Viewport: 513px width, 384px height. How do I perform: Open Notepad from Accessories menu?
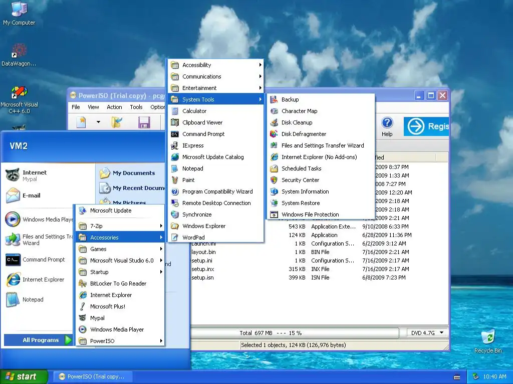pyautogui.click(x=215, y=168)
